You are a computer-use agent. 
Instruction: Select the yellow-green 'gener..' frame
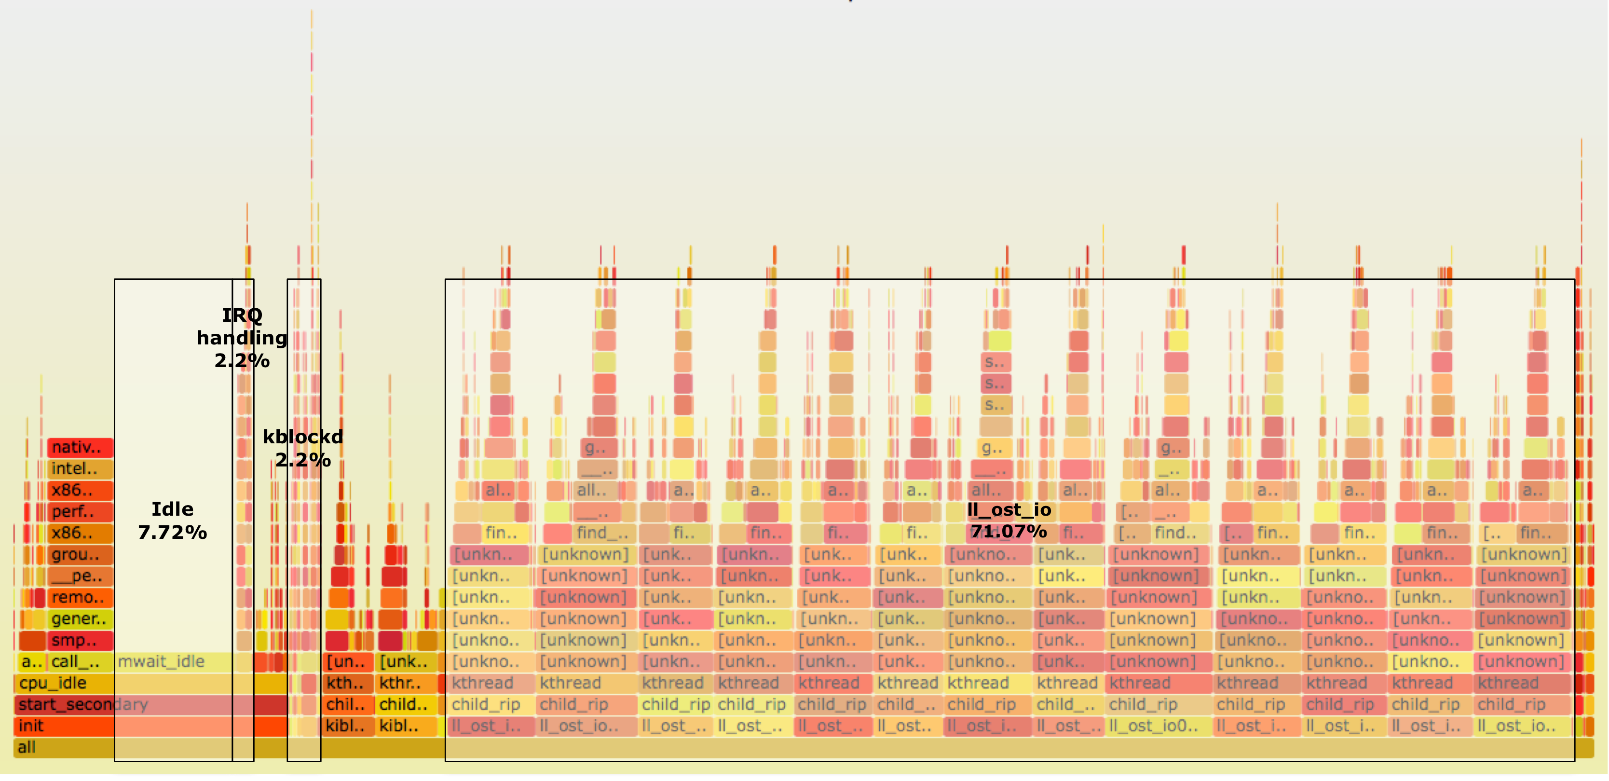pos(80,619)
